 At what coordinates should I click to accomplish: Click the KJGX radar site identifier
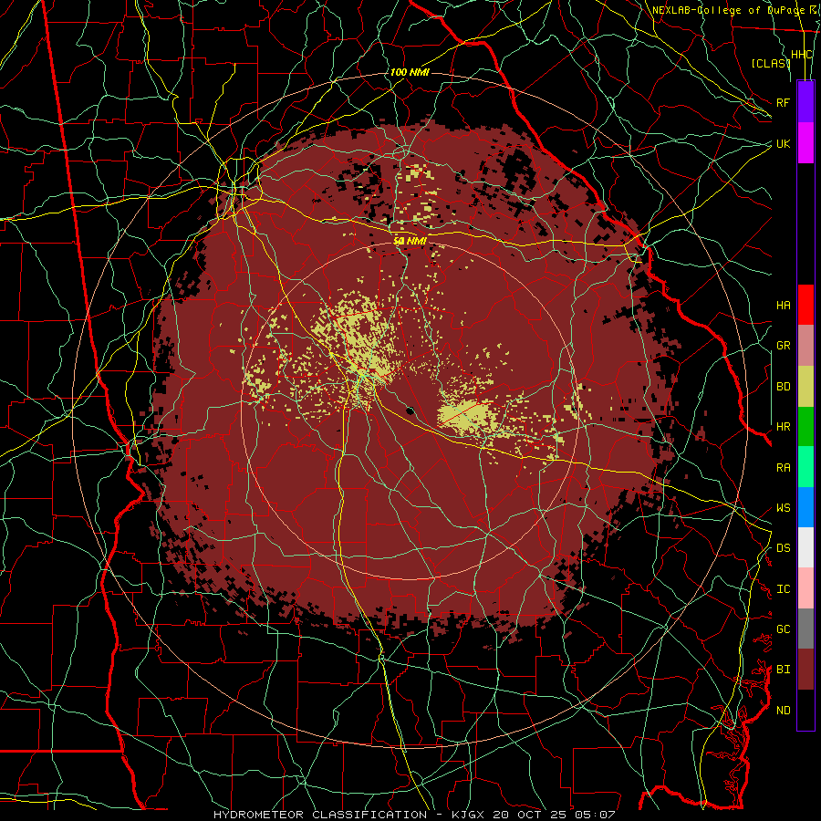pos(469,815)
